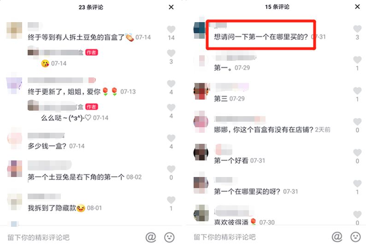This screenshot has width=366, height=248.
Task: Tap heart beside 终于更新了，姐姐，爱你 comment
Action: pos(171,83)
